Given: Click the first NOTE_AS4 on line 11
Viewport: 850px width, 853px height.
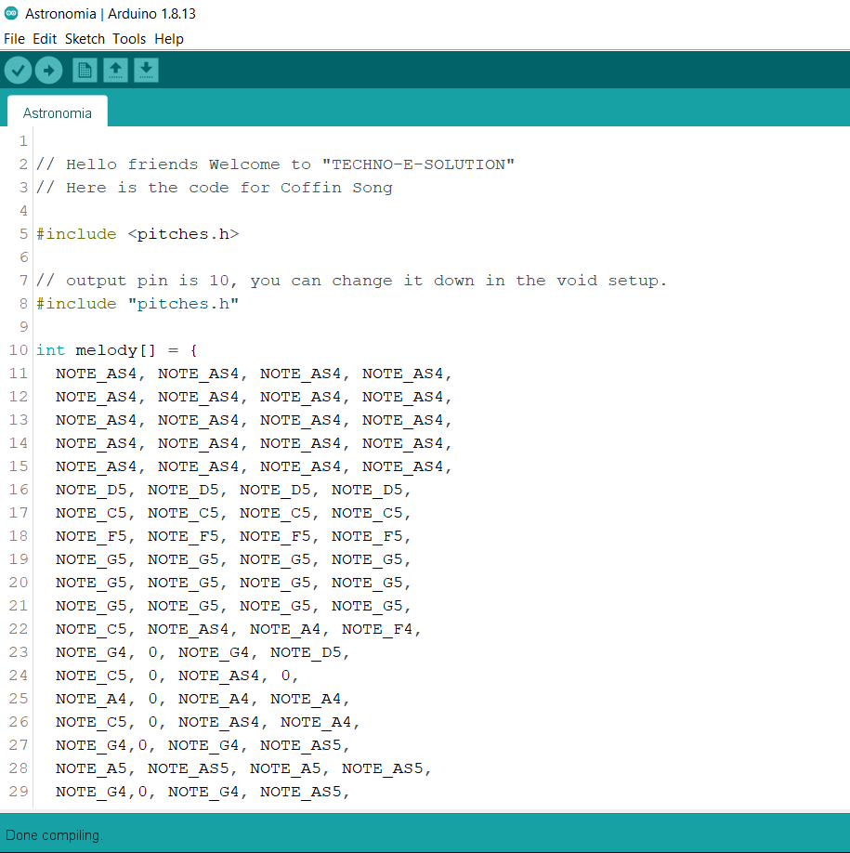Looking at the screenshot, I should tap(97, 374).
